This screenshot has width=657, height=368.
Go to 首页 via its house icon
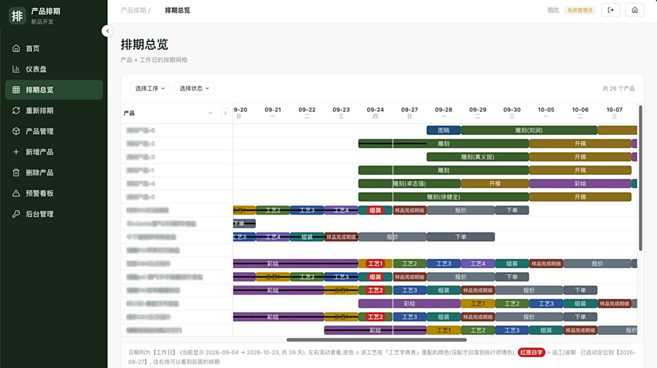coord(16,48)
